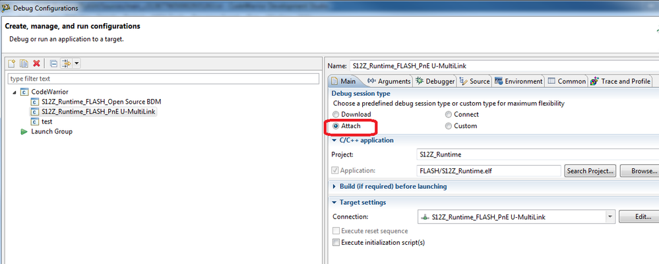
Task: Select S12Z_Runtime_FLASH_PnE U-MultiLink in tree
Action: (x=99, y=112)
